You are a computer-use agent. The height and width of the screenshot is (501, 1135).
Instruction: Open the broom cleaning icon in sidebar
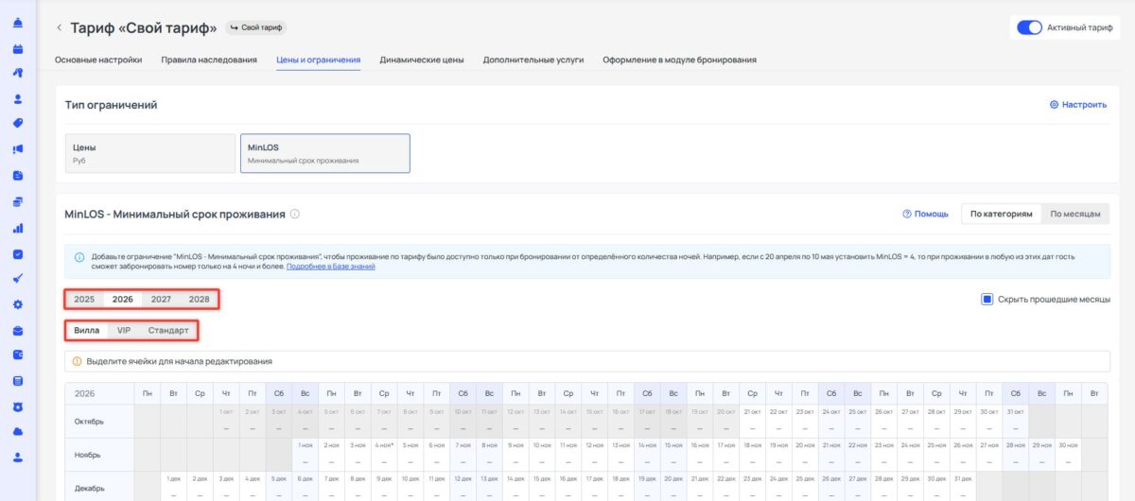click(x=18, y=279)
